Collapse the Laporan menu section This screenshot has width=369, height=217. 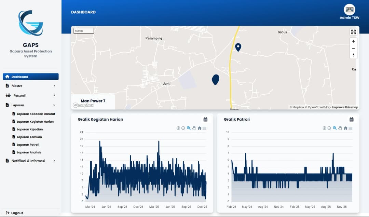coord(54,105)
